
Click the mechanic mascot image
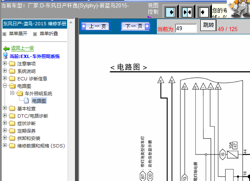coord(239,9)
